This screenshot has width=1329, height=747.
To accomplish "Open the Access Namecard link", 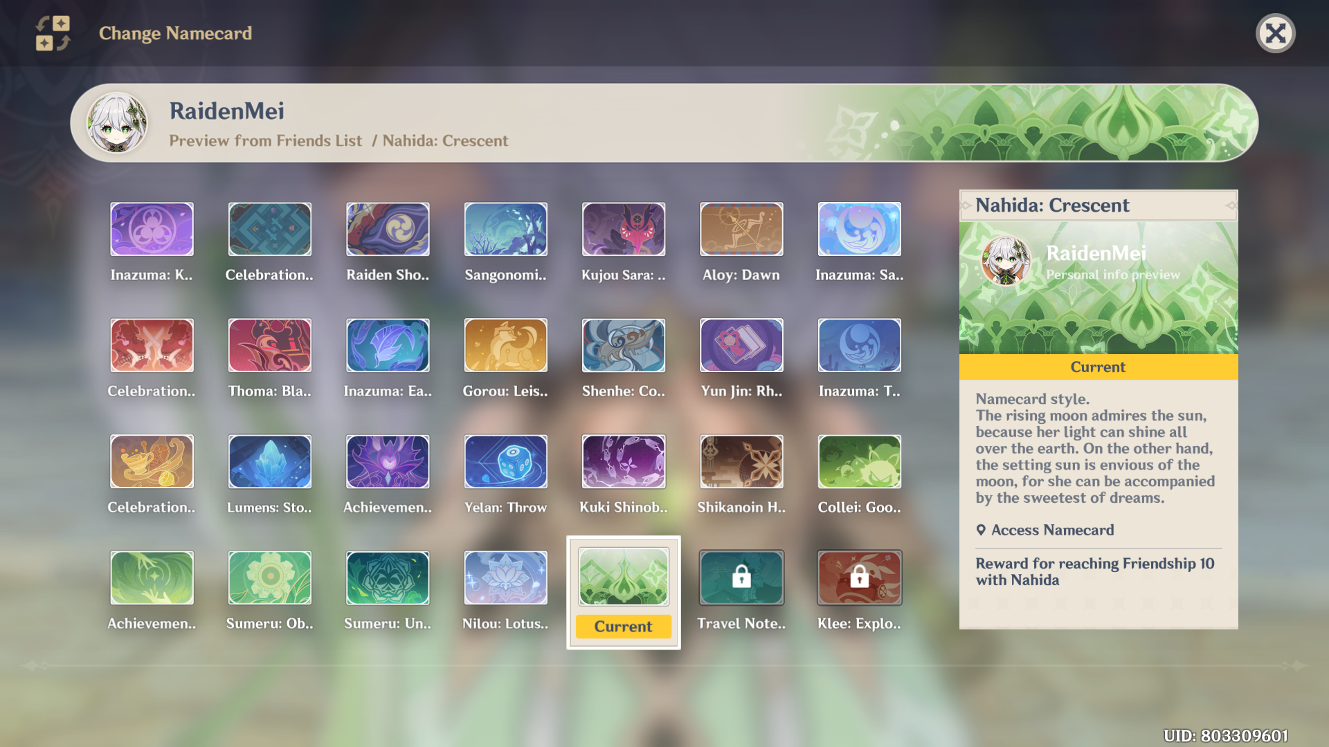I will (1045, 530).
